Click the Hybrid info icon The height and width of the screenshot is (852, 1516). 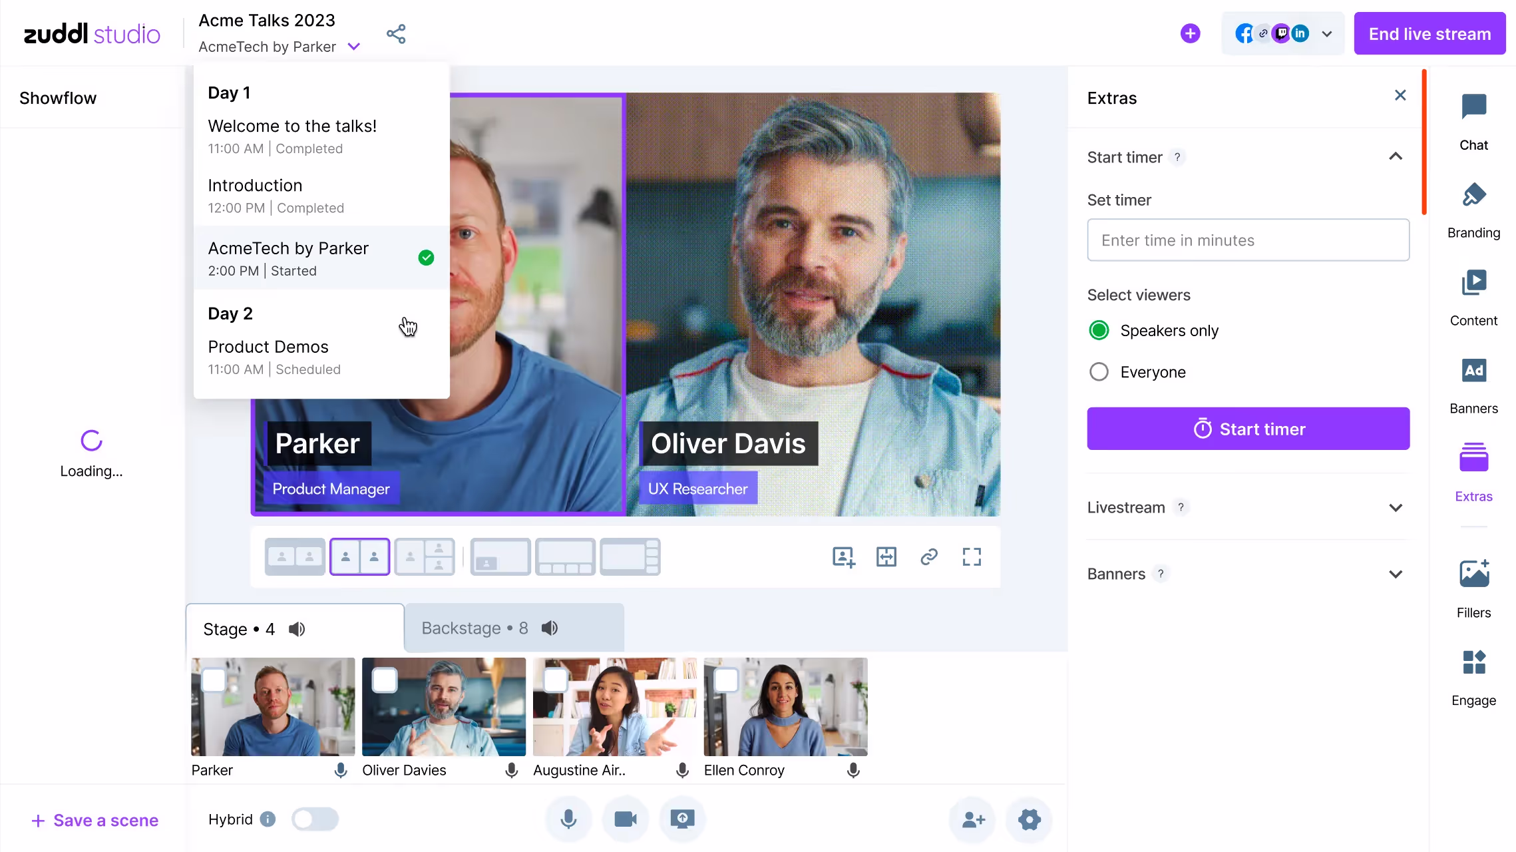pyautogui.click(x=268, y=819)
